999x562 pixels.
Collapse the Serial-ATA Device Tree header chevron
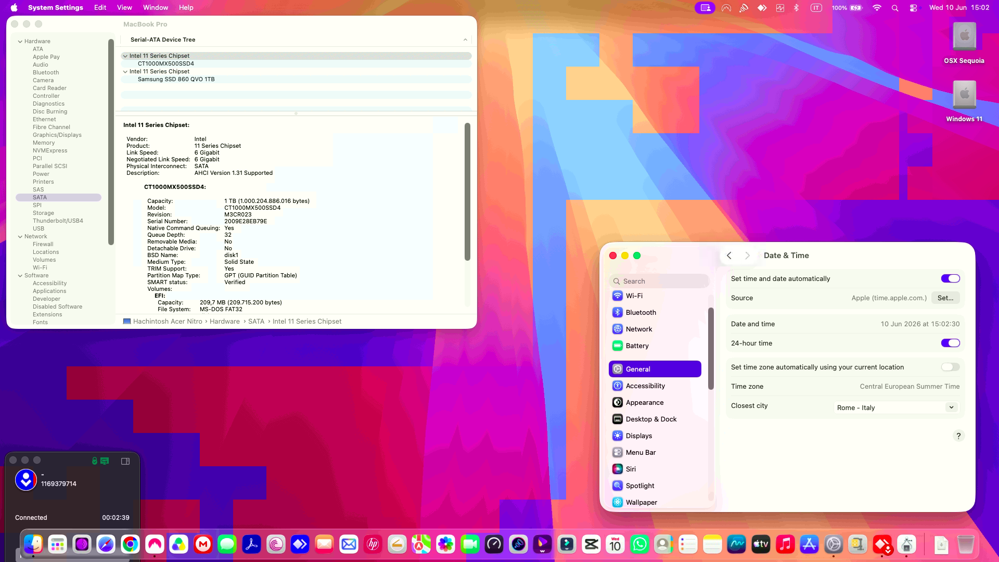tap(465, 40)
